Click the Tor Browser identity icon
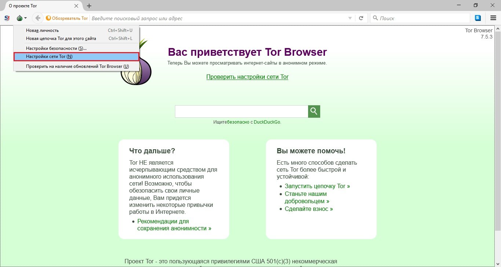Viewport: 501px width, 267px height. (66, 18)
